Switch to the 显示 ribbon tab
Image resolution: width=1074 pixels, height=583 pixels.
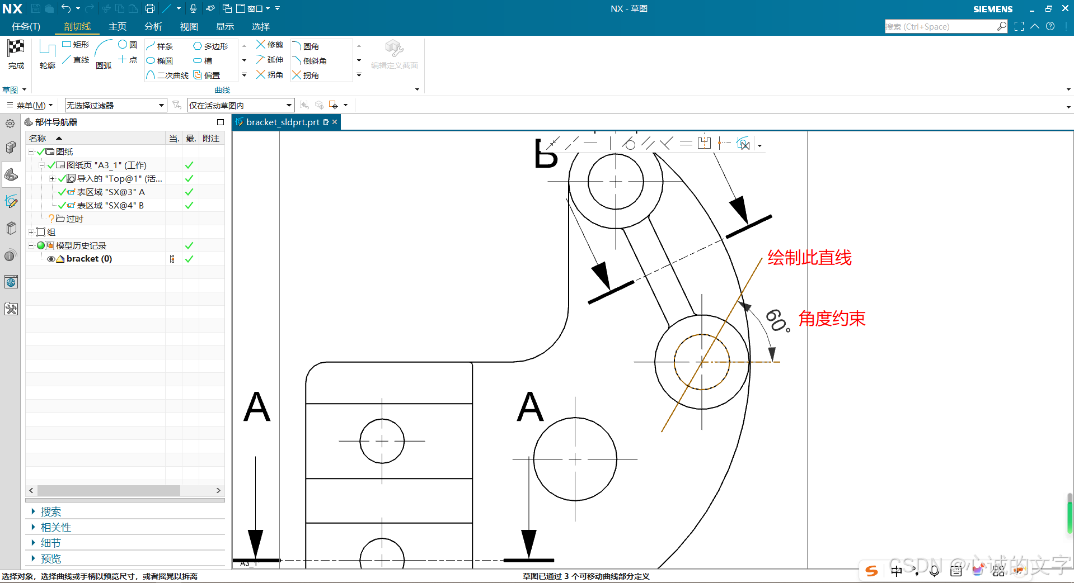(225, 26)
